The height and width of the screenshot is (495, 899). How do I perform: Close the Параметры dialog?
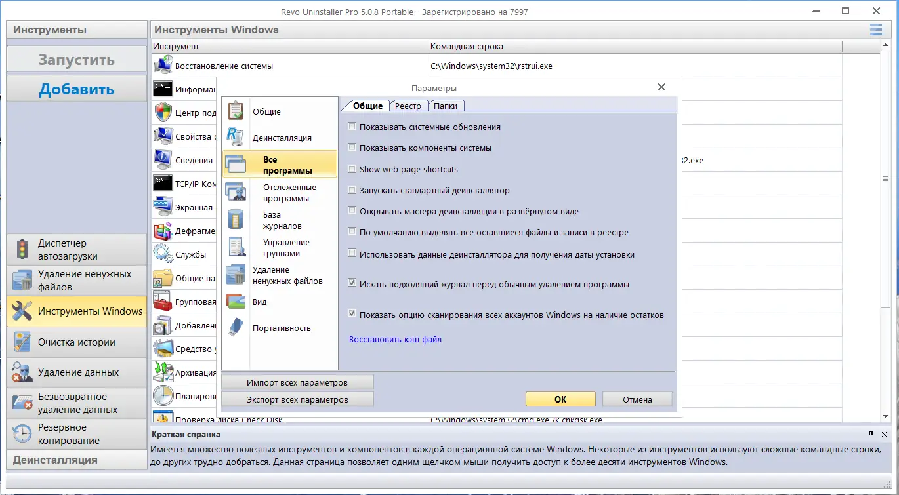point(661,87)
